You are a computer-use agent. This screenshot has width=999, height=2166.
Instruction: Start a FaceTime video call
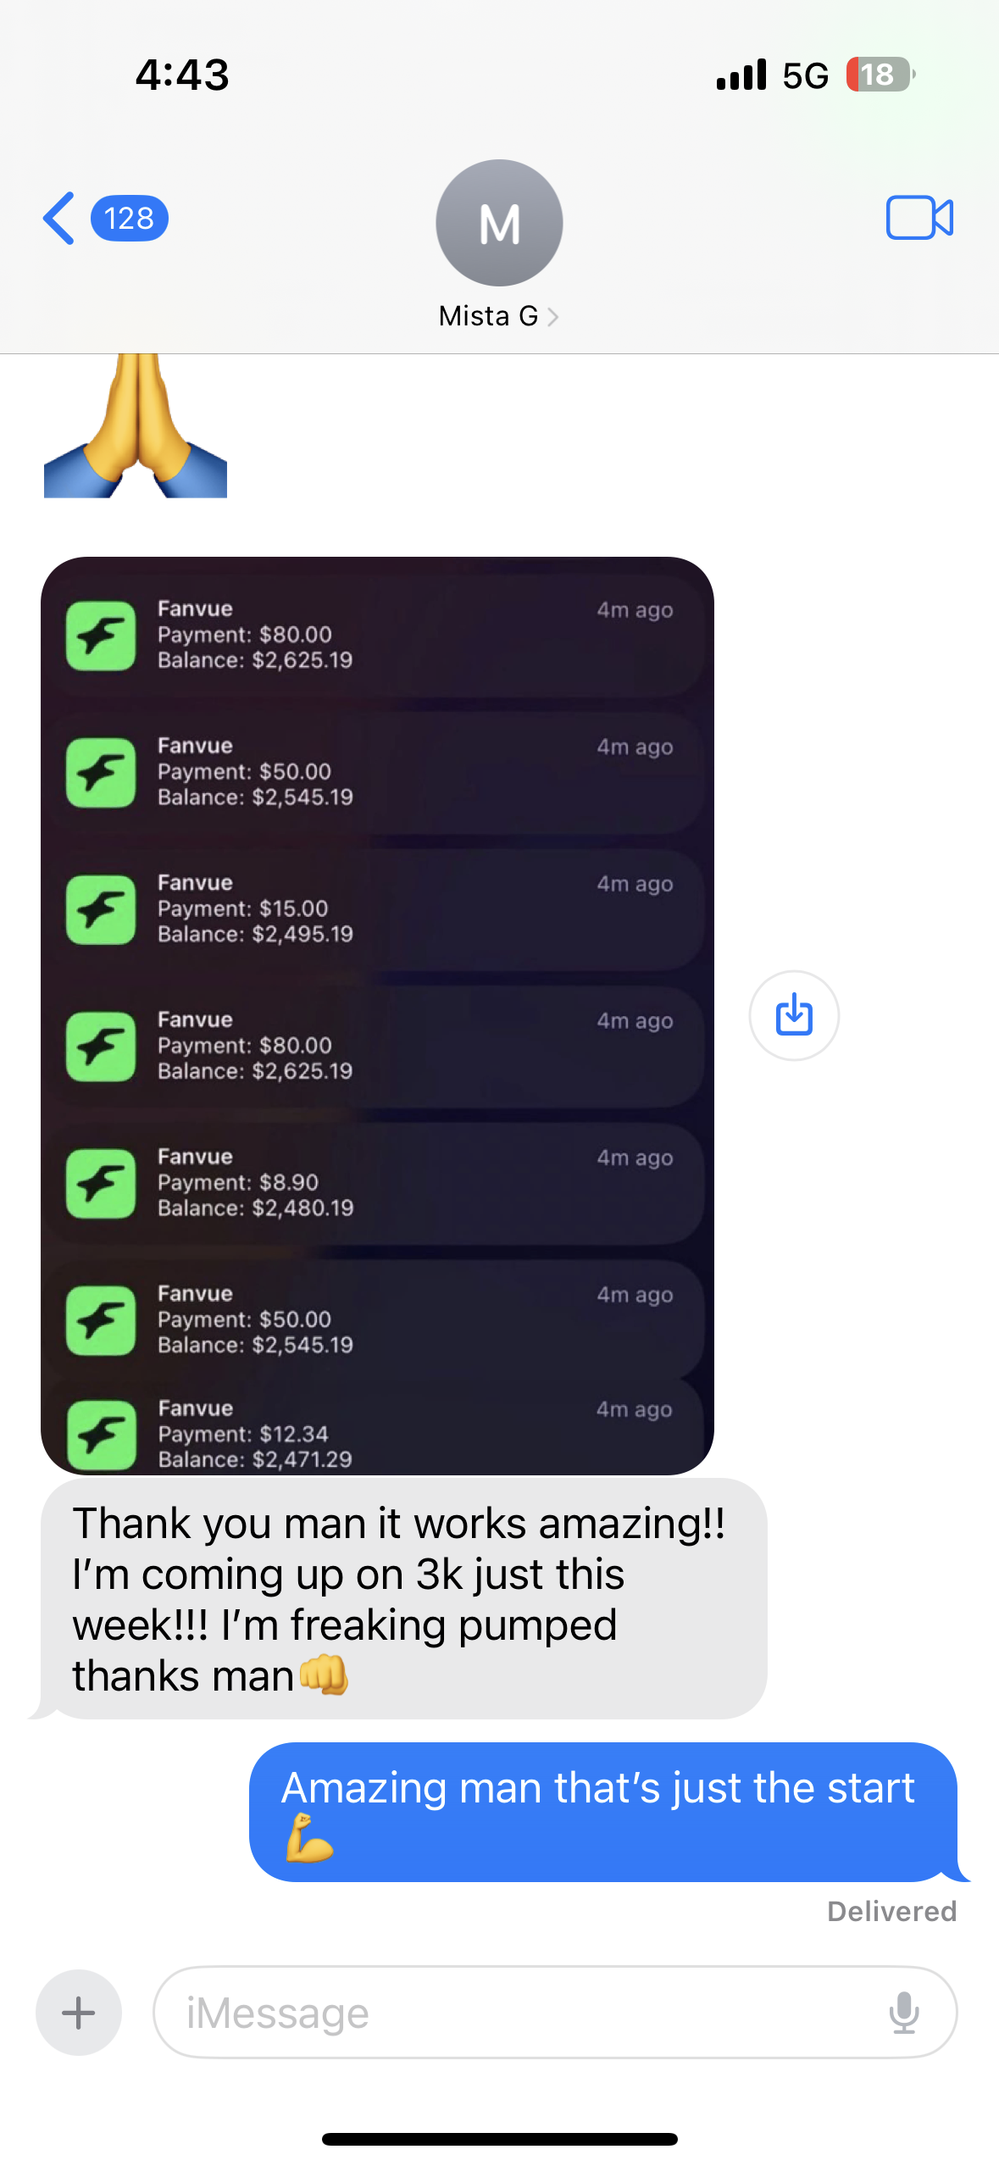click(919, 218)
